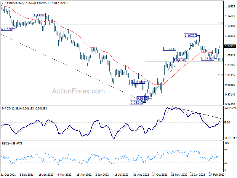Click the 1.10320 peak price label
Image resolution: width=237 pixels, height=178 pixels.
pos(190,36)
